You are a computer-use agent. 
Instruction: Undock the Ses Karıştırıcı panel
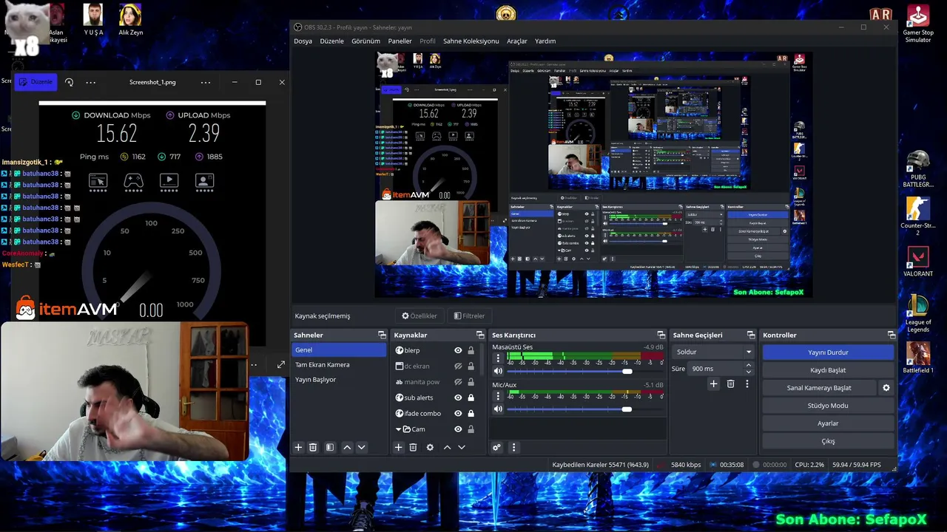point(661,335)
